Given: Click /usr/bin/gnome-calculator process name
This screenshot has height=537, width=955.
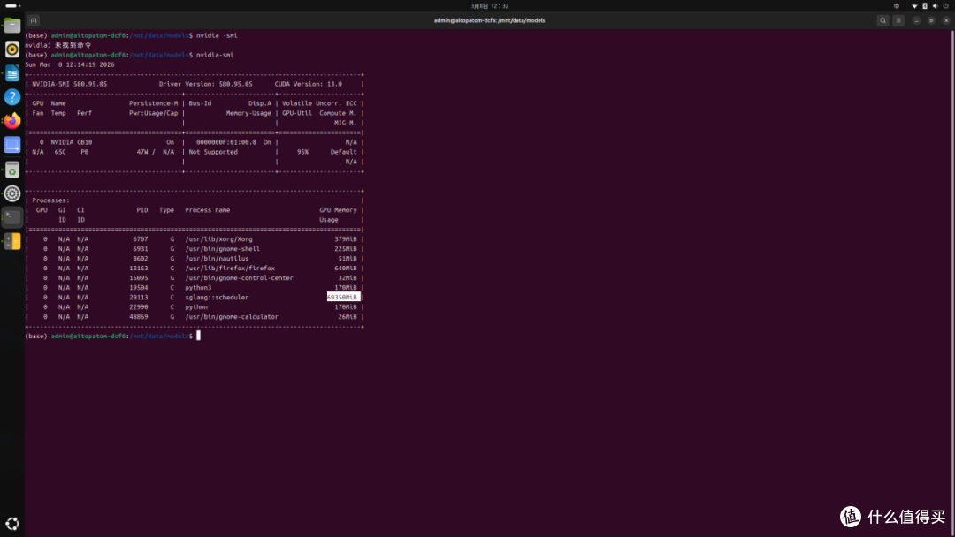Looking at the screenshot, I should click(x=232, y=317).
